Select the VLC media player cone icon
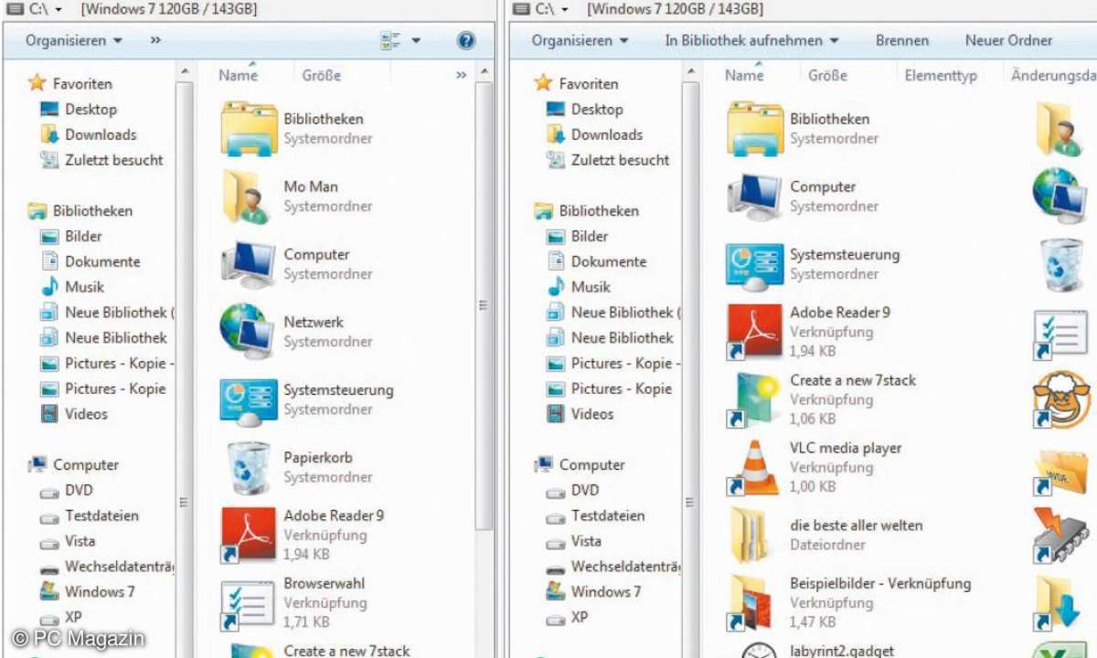The height and width of the screenshot is (658, 1097). [x=755, y=468]
